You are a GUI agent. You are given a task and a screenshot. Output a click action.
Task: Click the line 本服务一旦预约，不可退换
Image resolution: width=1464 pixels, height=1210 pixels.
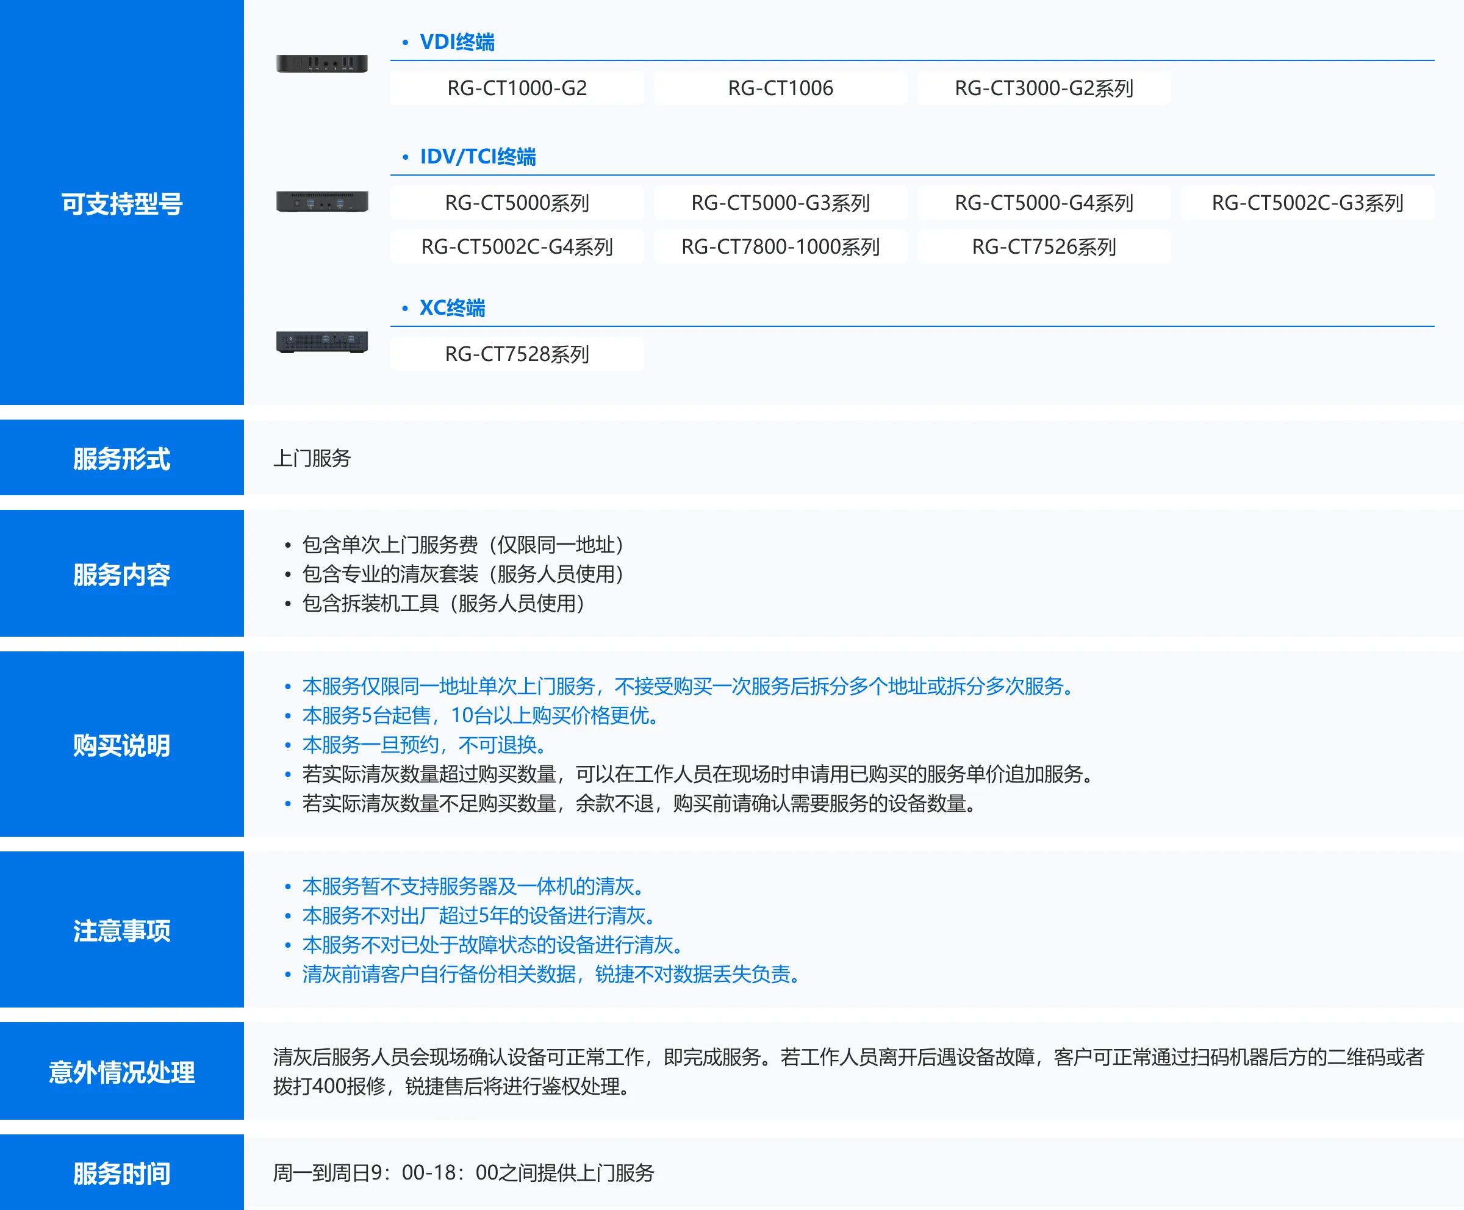(424, 745)
